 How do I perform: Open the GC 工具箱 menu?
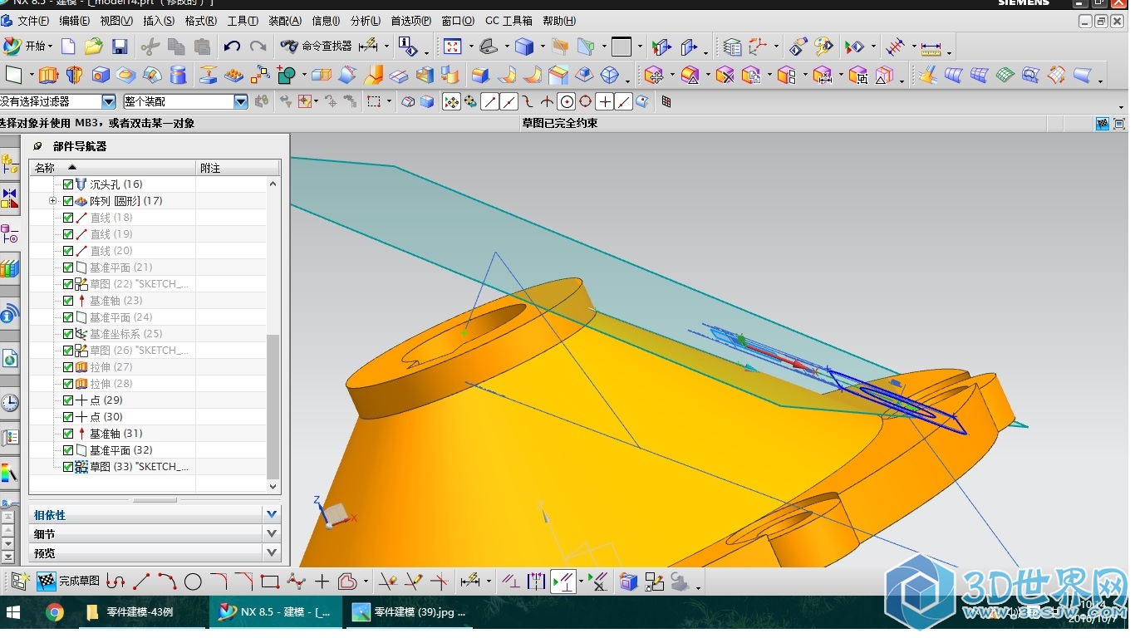[x=509, y=21]
